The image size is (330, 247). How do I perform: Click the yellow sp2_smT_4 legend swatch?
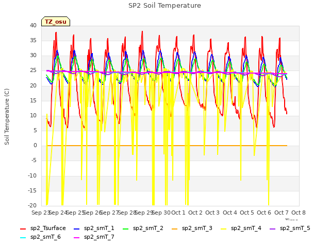point(224,228)
